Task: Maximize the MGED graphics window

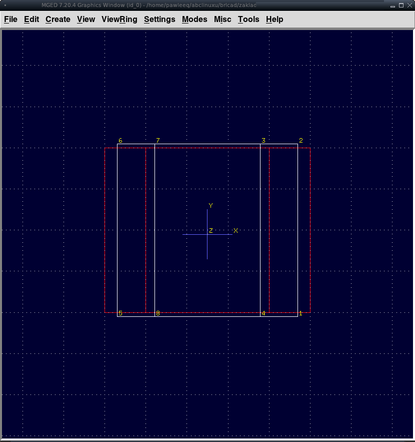Action: (x=401, y=6)
